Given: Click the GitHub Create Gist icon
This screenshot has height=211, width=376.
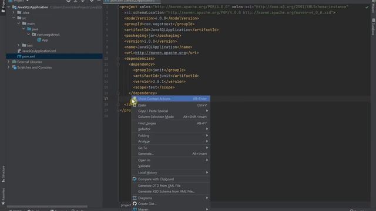Looking at the screenshot, I should (x=135, y=203).
